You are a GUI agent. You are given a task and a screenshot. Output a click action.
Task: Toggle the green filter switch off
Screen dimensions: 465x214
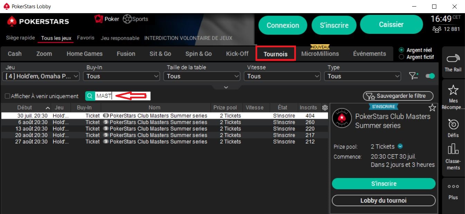[430, 76]
